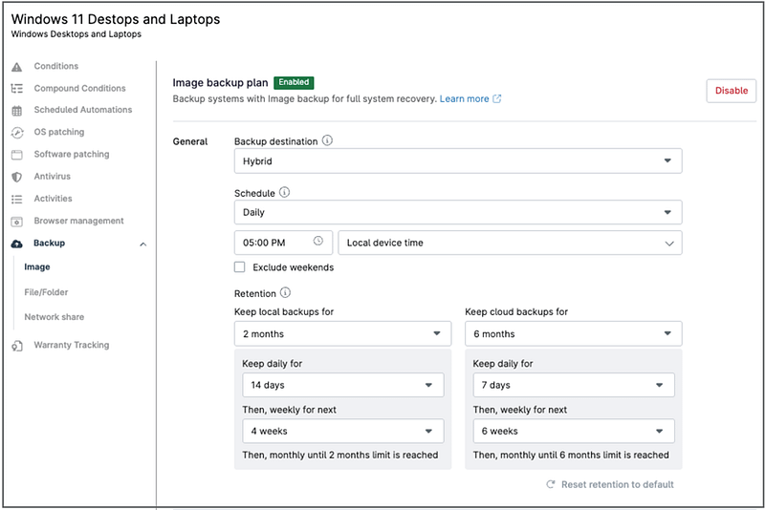Viewport: 765px width, 510px height.
Task: Open the local weekly 4 weeks dropdown
Action: (x=343, y=431)
